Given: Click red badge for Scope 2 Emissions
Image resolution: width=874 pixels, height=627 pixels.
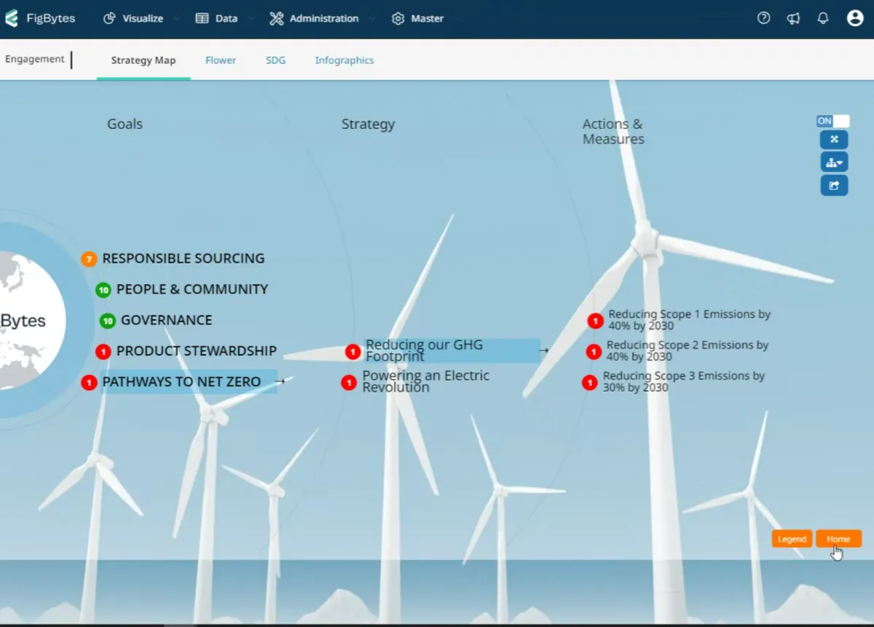Looking at the screenshot, I should (x=594, y=352).
